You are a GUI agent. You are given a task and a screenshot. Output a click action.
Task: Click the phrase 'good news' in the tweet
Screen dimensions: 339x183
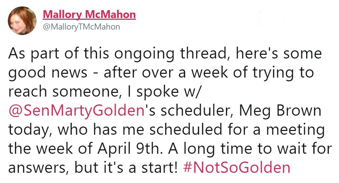48,73
